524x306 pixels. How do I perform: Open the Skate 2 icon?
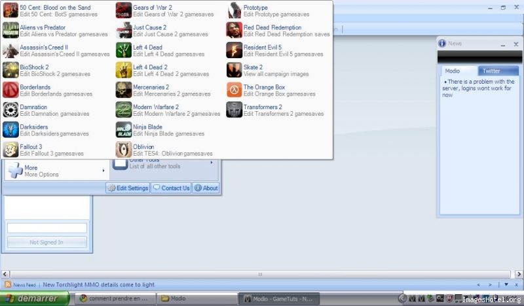[234, 70]
